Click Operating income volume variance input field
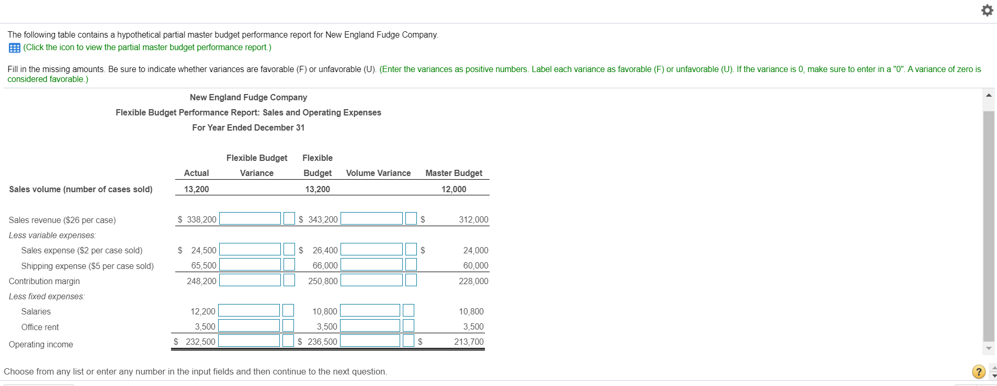Screen dimensions: 997x386 (x=370, y=341)
